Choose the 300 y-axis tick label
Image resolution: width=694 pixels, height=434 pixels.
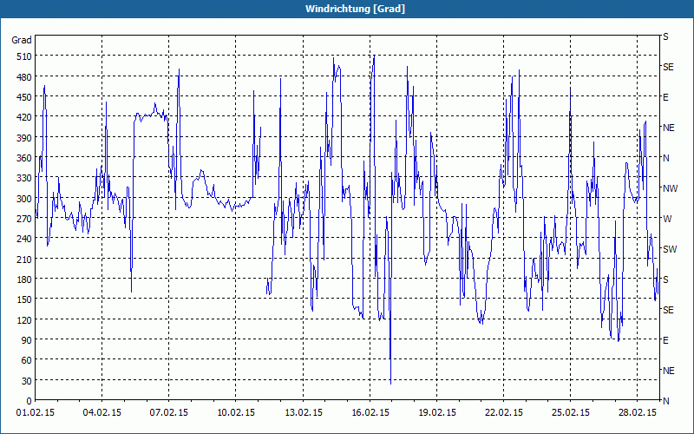(24, 199)
